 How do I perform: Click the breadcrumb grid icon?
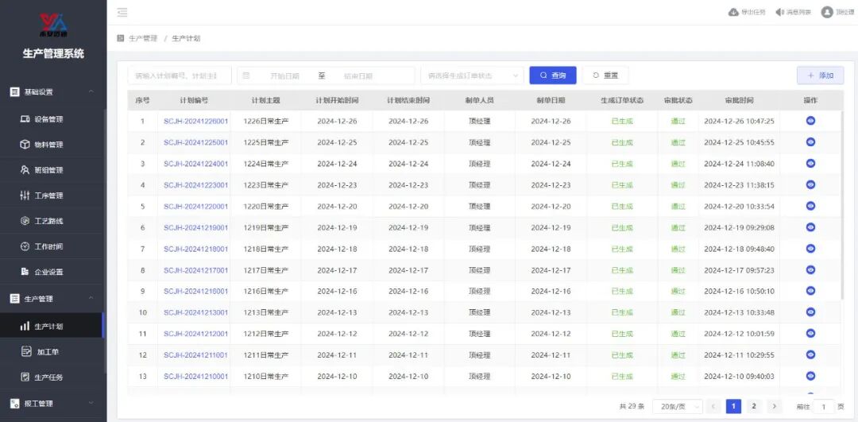121,38
